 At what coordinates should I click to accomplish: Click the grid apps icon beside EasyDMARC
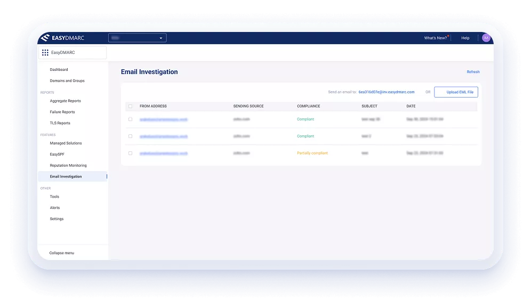coord(45,52)
